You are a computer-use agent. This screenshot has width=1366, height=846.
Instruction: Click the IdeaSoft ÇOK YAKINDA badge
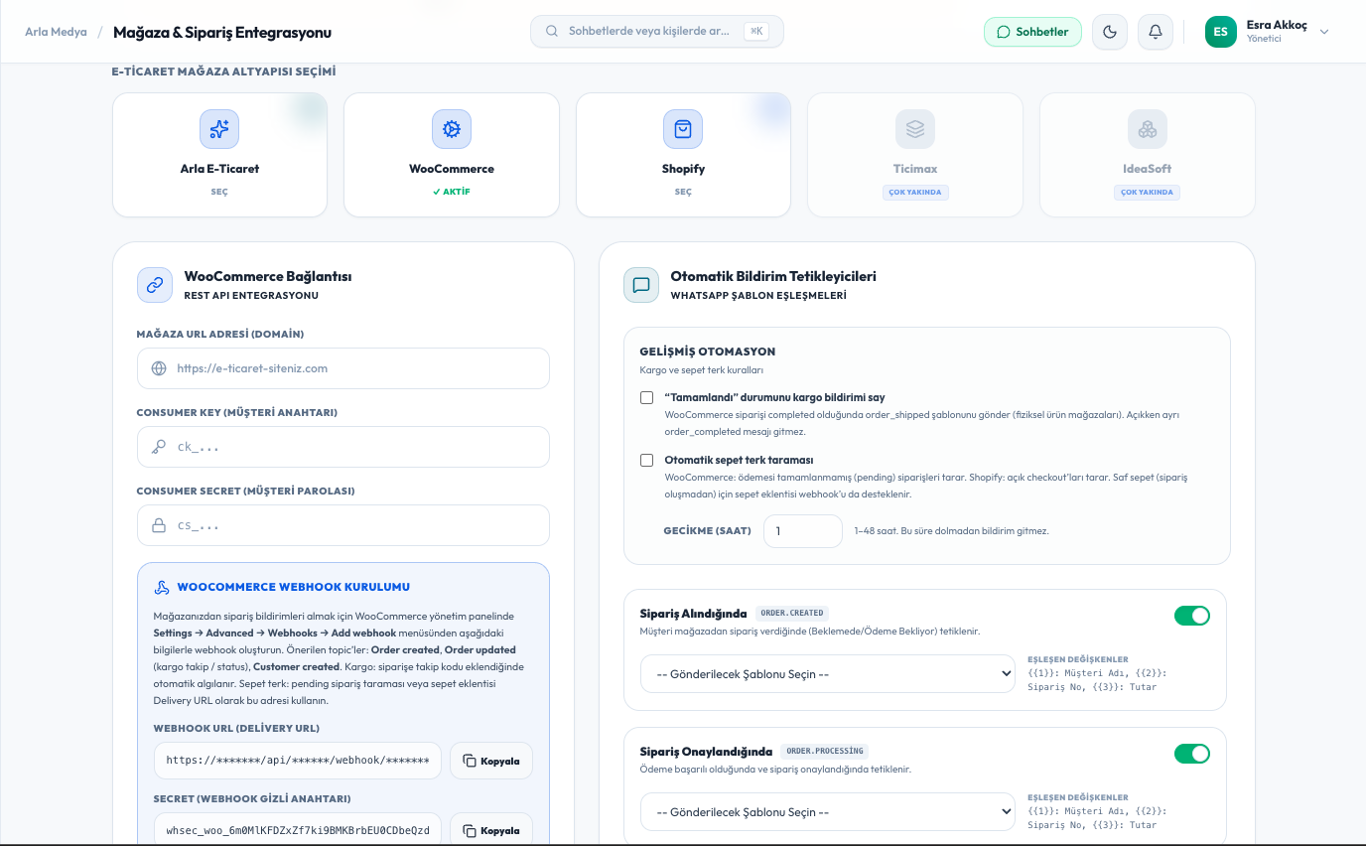click(x=1148, y=193)
